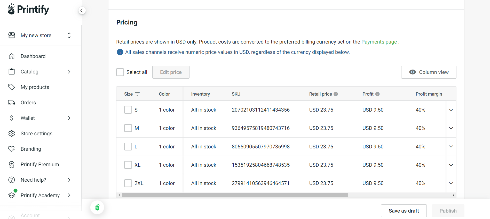Viewport: 490px width, 219px height.
Task: Check the size XL row checkbox
Action: tap(128, 165)
